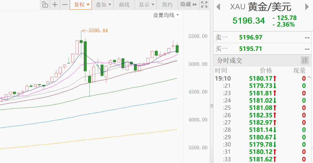Screen dimensions: 313x163
Task: Select the 画线 drawing tool
Action: pos(124,5)
